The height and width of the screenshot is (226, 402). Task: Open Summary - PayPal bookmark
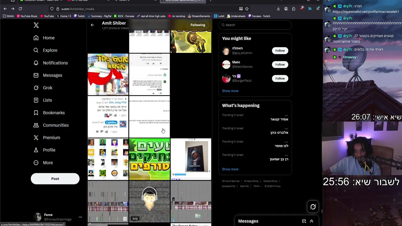pyautogui.click(x=99, y=16)
